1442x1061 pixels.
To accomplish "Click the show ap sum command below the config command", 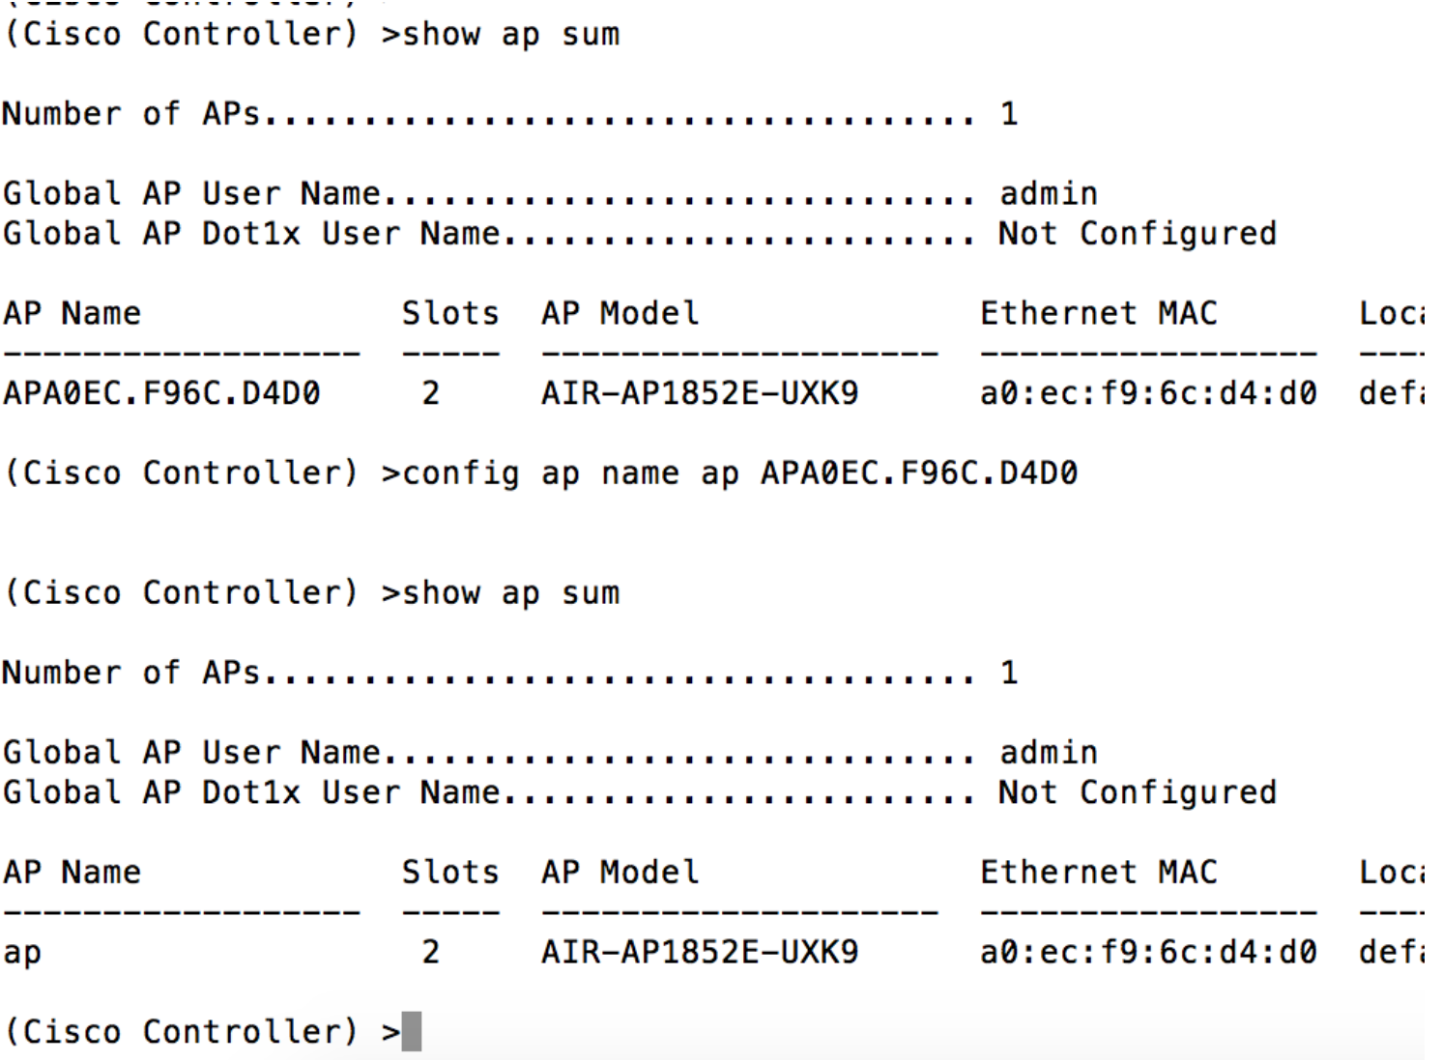I will tap(510, 593).
